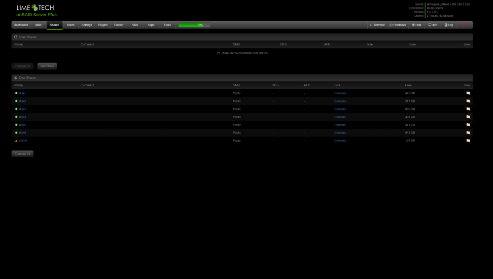This screenshot has height=279, width=493.
Task: Click the Disk Shares section icon
Action: click(x=16, y=78)
